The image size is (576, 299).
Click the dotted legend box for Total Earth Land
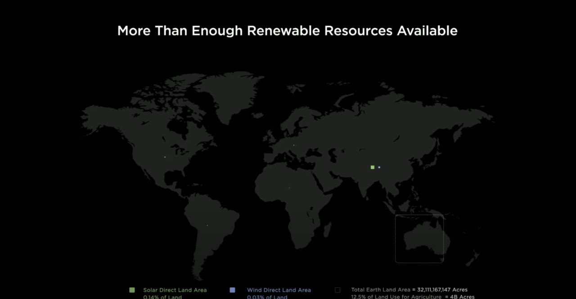point(337,290)
